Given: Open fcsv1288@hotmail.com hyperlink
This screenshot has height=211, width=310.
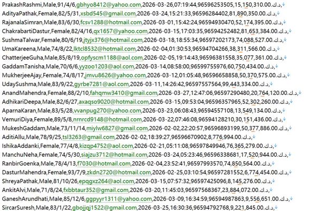Looking at the screenshot, I should [111, 22].
